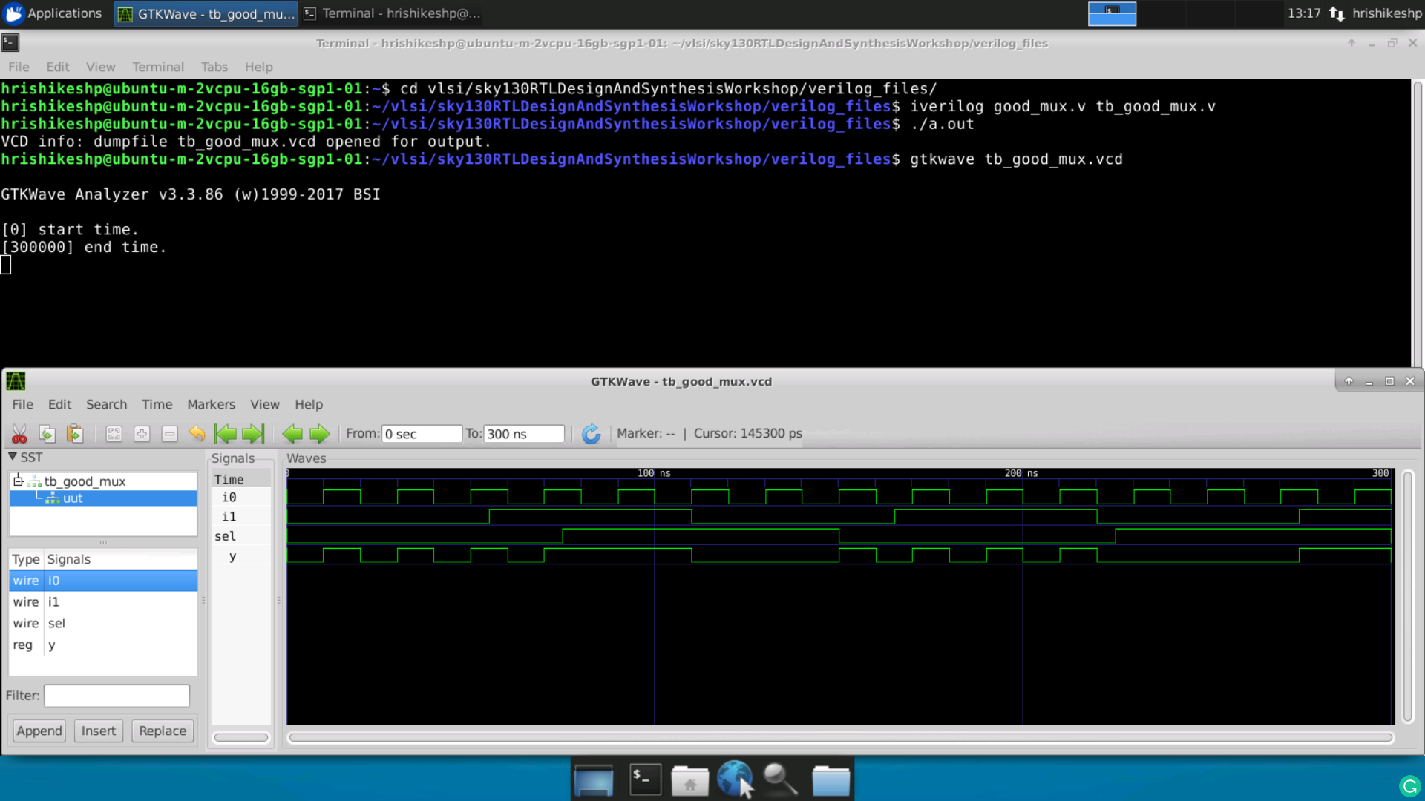The height and width of the screenshot is (801, 1425).
Task: Click the refresh/reload waveform icon
Action: 590,432
